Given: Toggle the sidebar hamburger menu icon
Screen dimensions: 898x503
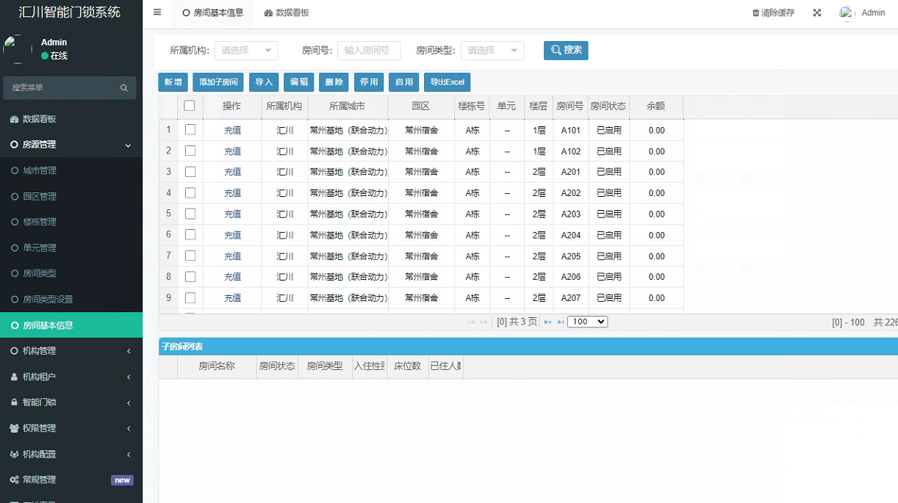Looking at the screenshot, I should (157, 12).
